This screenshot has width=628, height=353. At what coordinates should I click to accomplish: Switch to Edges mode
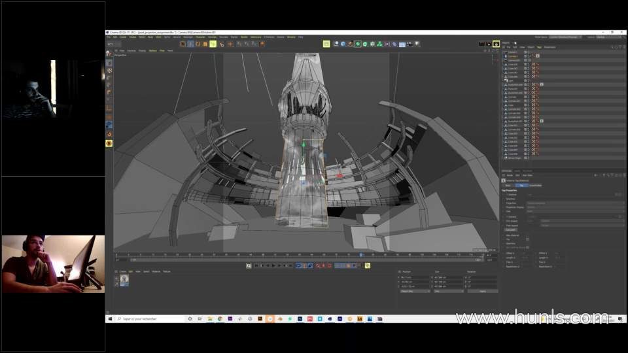109,85
